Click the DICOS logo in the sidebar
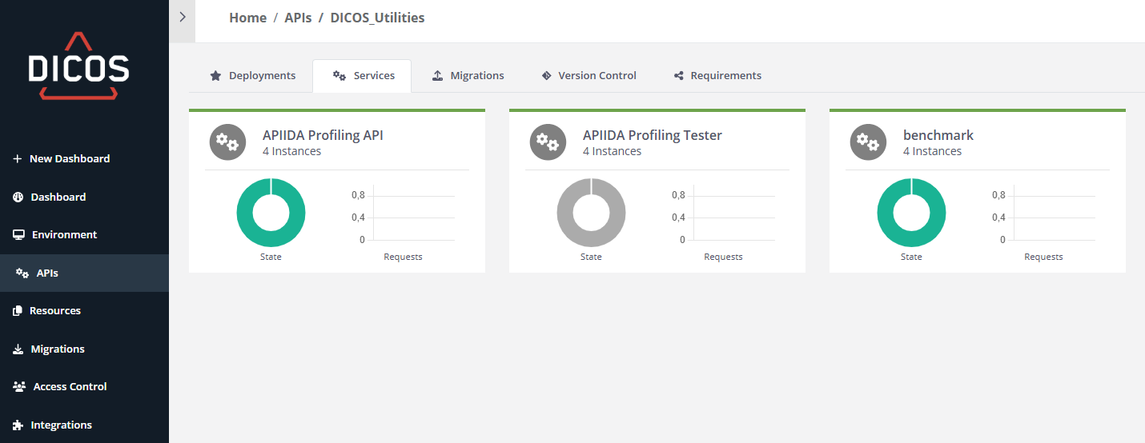 (x=78, y=66)
